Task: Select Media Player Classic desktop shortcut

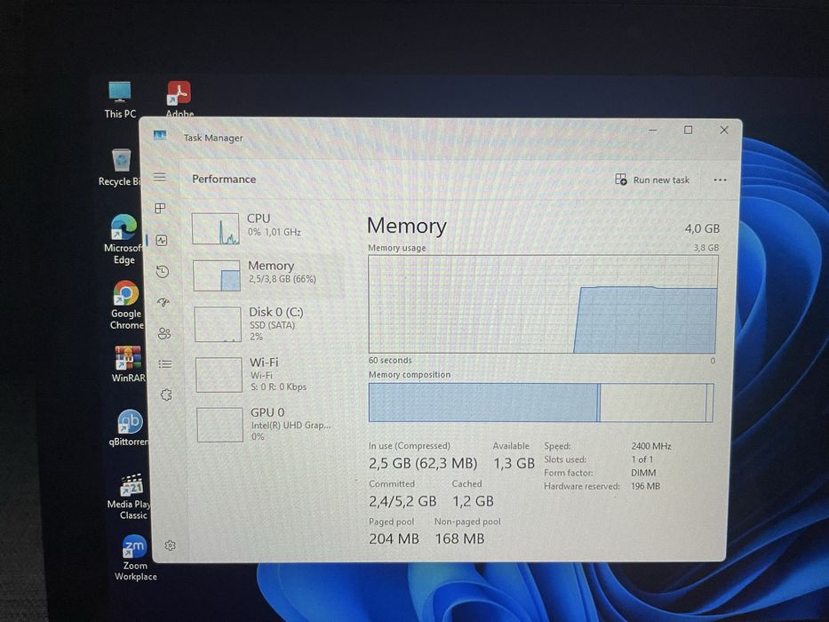Action: click(x=130, y=497)
